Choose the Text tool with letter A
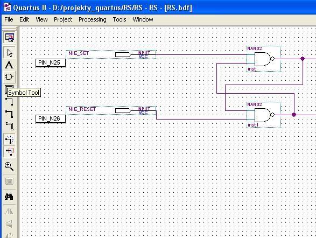The height and width of the screenshot is (238, 316). point(9,65)
